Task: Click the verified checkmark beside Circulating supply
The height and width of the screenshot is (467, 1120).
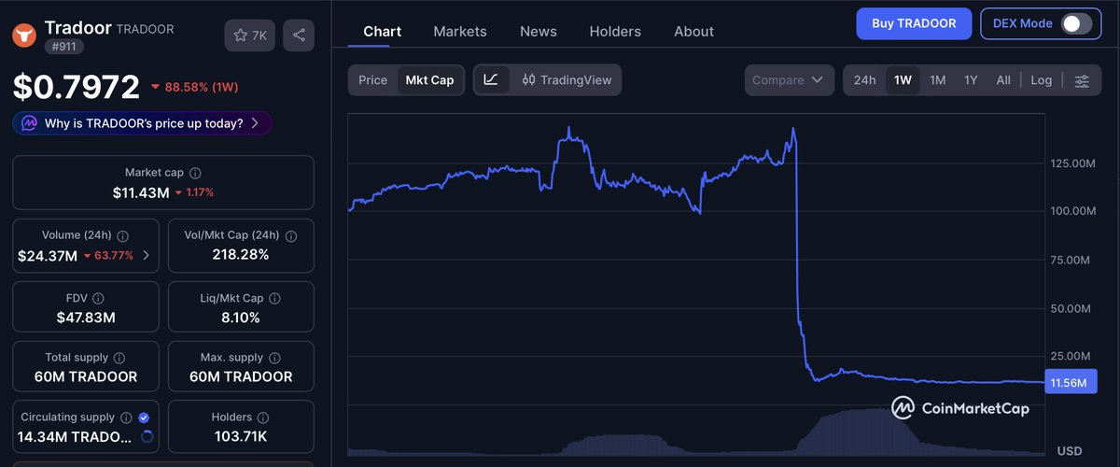Action: 144,417
